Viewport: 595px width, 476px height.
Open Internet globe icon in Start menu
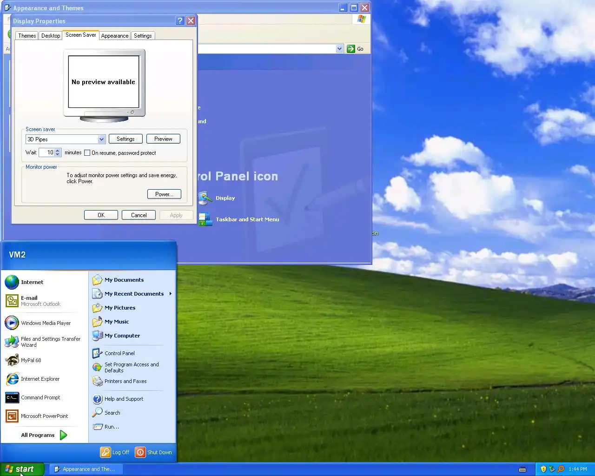(12, 282)
